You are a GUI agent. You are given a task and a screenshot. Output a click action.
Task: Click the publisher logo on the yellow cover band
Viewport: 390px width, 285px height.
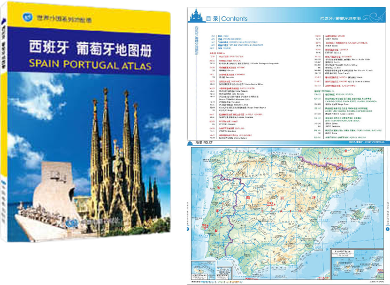point(28,17)
